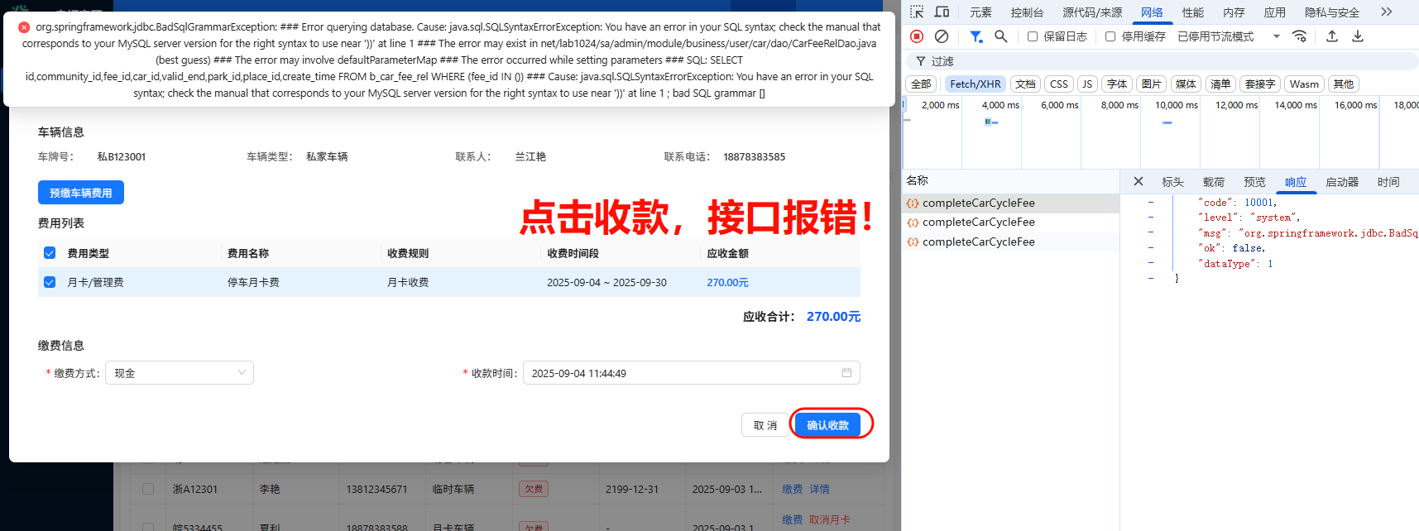Uncheck the 月卡/管理费 row checkbox
This screenshot has height=531, width=1419.
click(x=50, y=282)
